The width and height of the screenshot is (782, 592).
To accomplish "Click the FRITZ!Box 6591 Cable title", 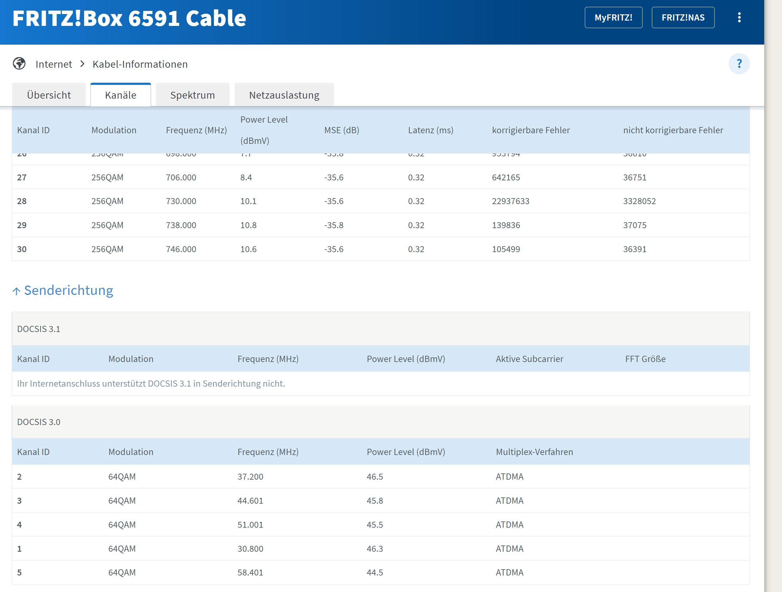I will pyautogui.click(x=129, y=18).
